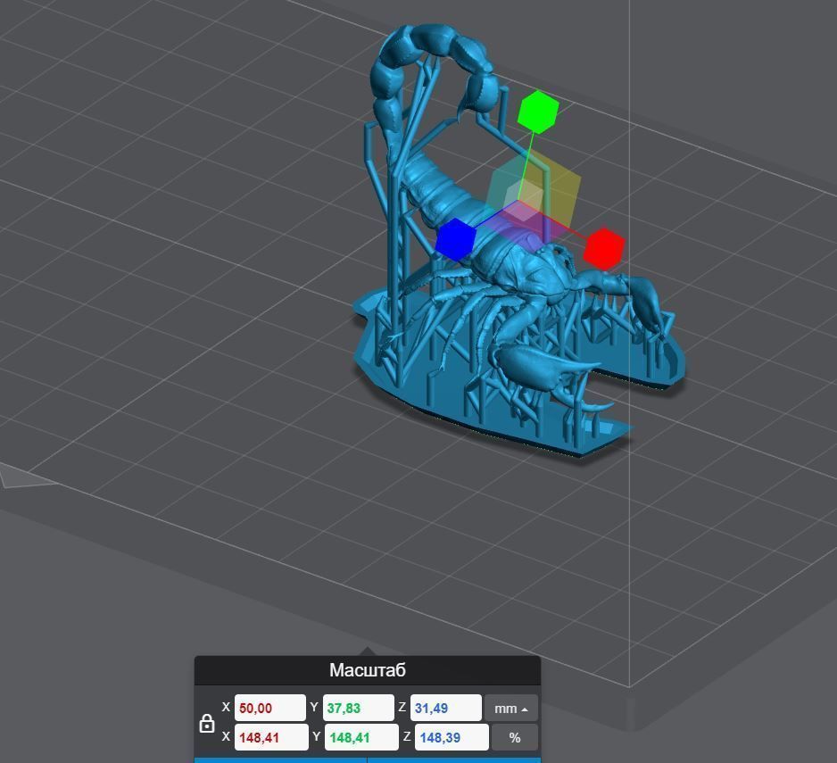Click the Z percent field showing 148,39
This screenshot has height=763, width=837.
point(452,737)
